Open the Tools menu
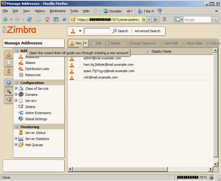 [74, 11]
